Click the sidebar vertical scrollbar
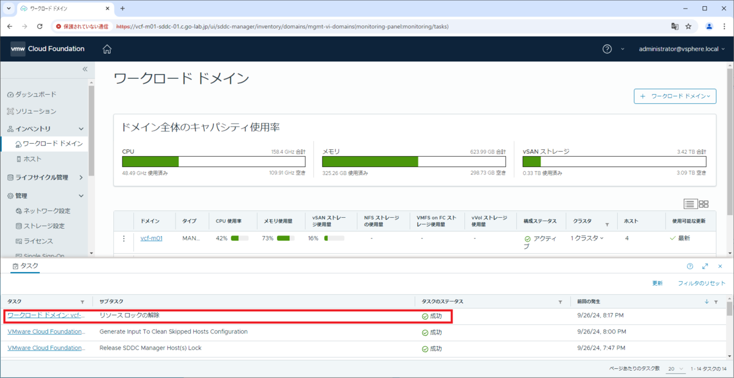734x378 pixels. click(91, 130)
